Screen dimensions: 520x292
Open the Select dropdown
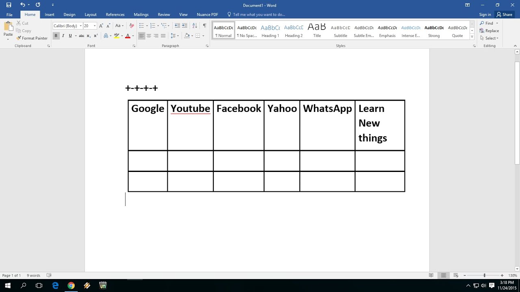(489, 38)
